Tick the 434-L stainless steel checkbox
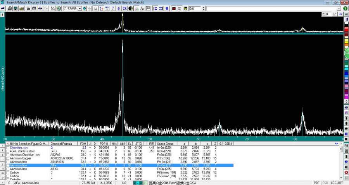 pos(8,151)
